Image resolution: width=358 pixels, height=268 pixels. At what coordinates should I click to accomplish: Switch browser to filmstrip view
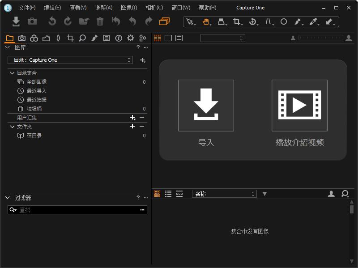tap(179, 194)
